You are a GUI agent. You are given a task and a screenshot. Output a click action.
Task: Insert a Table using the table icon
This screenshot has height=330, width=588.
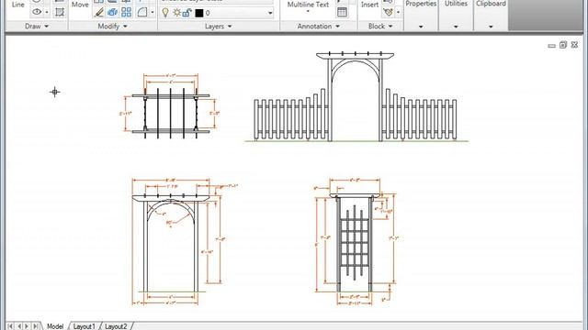[342, 12]
